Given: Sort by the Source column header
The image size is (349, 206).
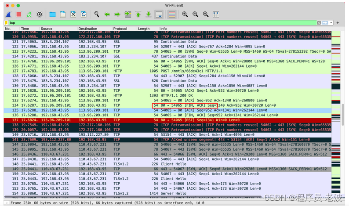Looking at the screenshot, I should [58, 29].
